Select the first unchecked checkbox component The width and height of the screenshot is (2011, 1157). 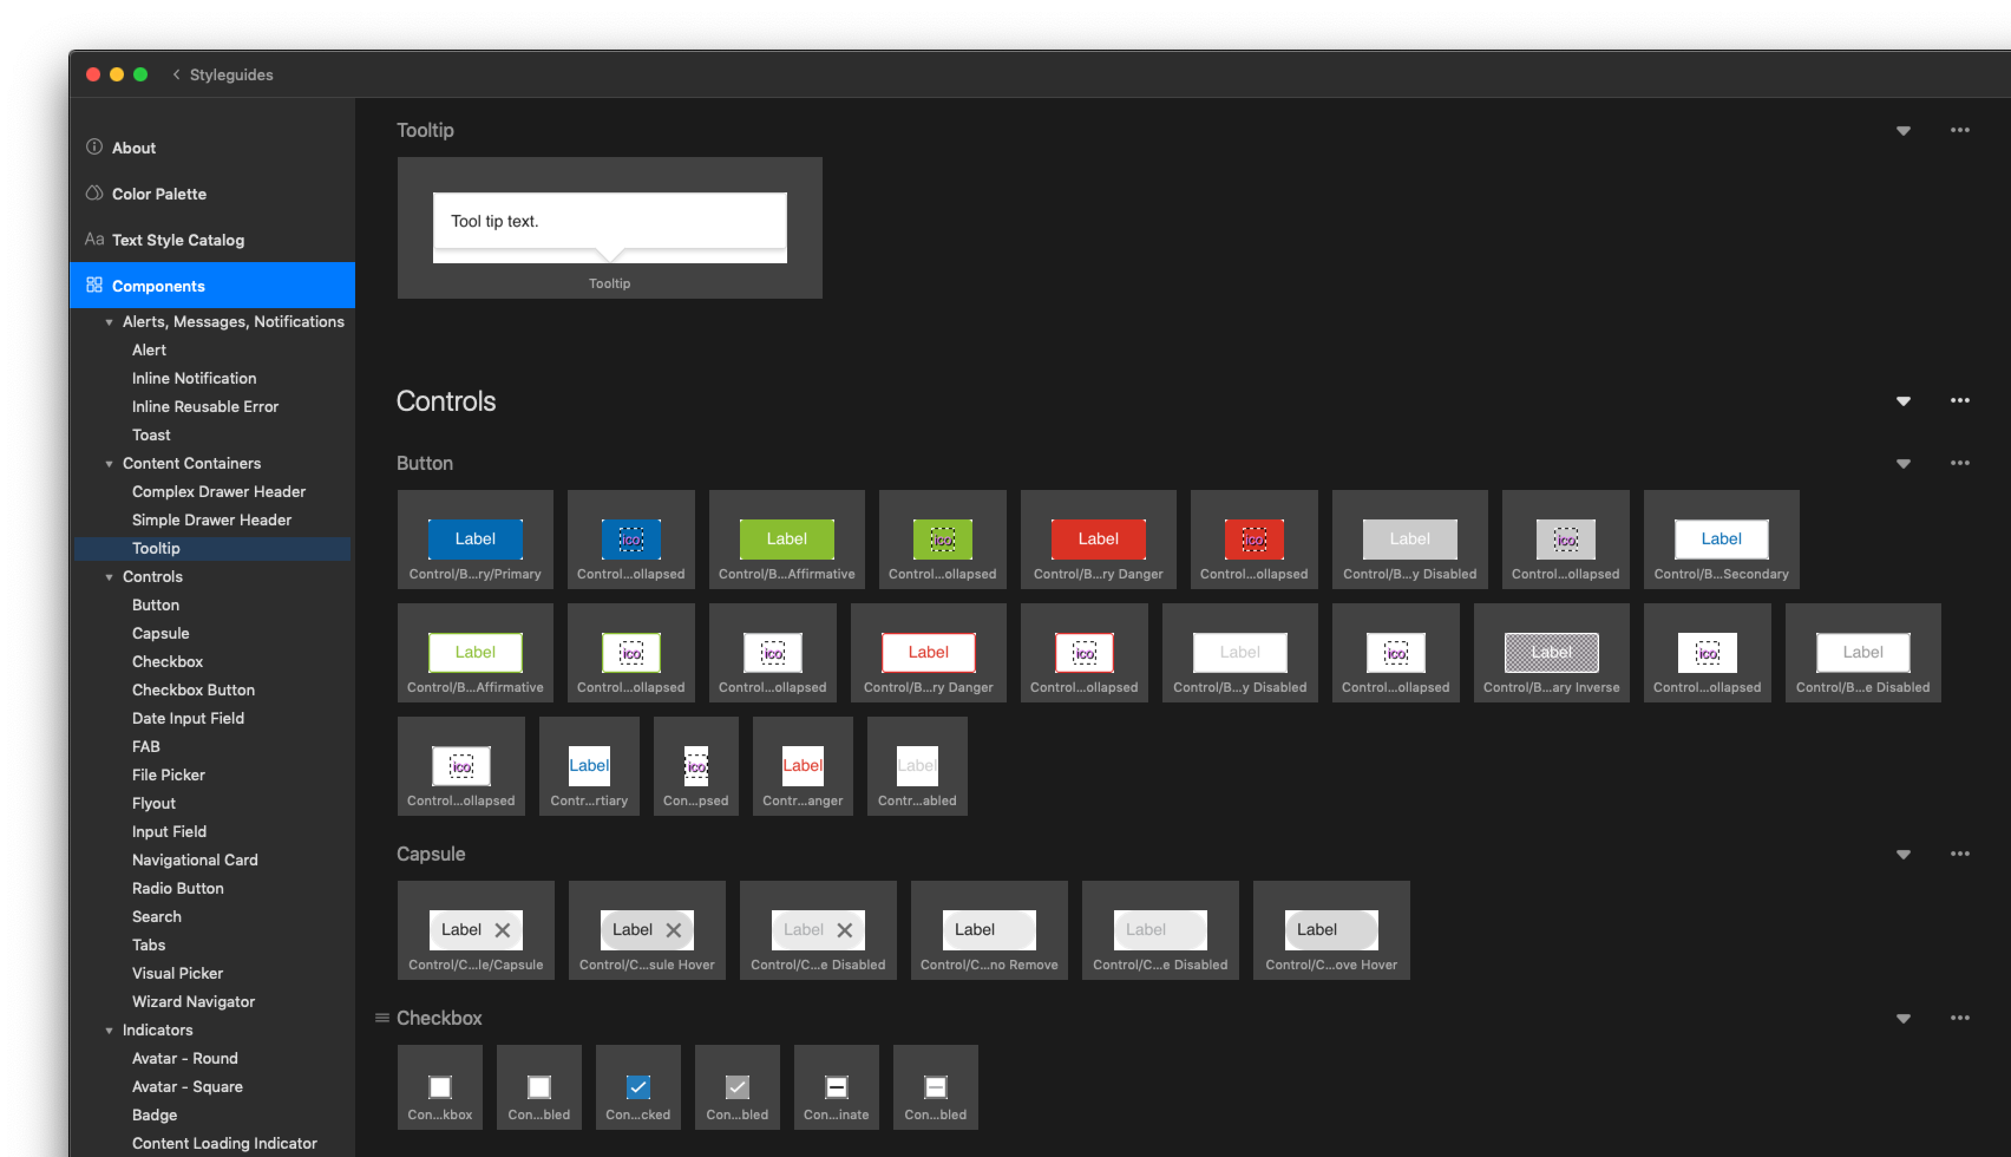440,1086
